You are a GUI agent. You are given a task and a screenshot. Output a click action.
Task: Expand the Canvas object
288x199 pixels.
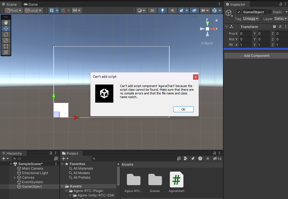point(15,178)
